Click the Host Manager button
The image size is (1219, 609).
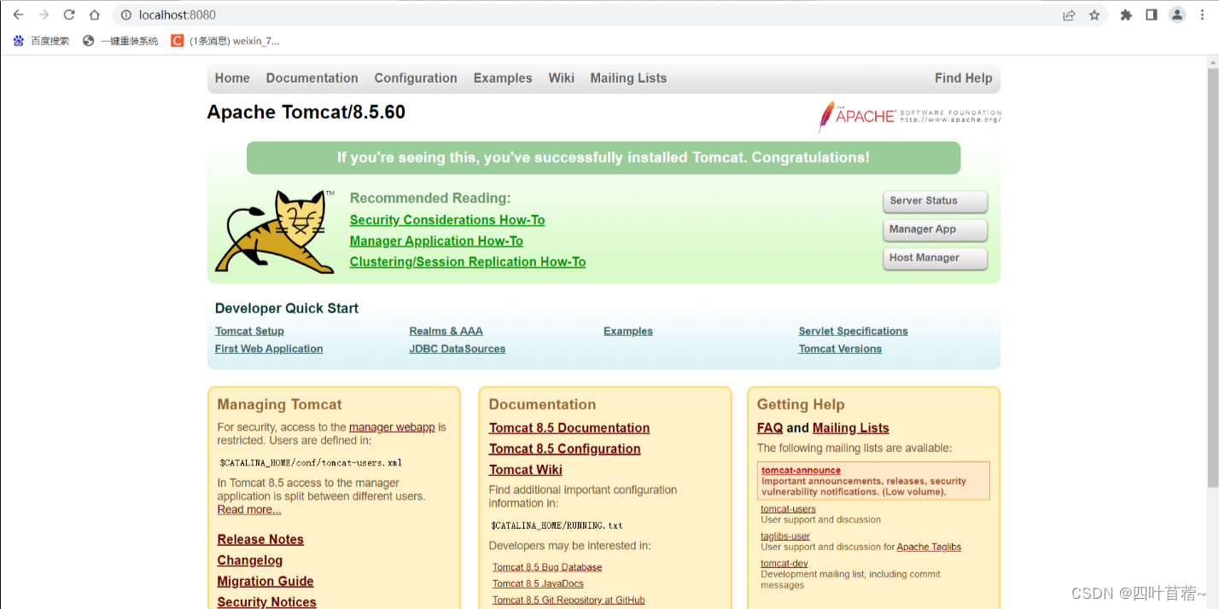[935, 258]
